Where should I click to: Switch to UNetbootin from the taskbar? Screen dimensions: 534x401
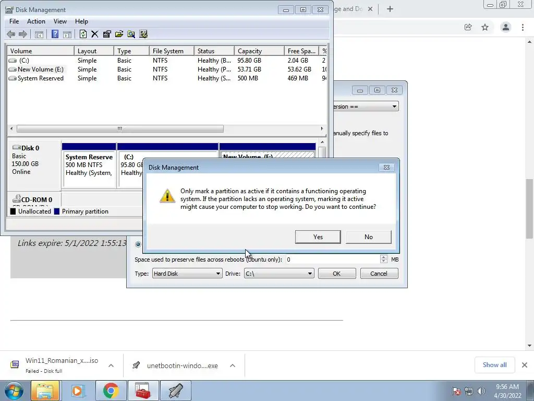pos(176,391)
